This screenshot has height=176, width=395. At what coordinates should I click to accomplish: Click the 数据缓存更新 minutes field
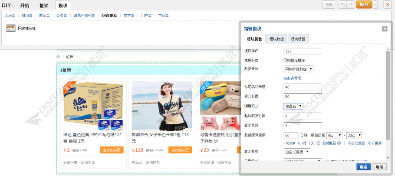[x=291, y=135]
